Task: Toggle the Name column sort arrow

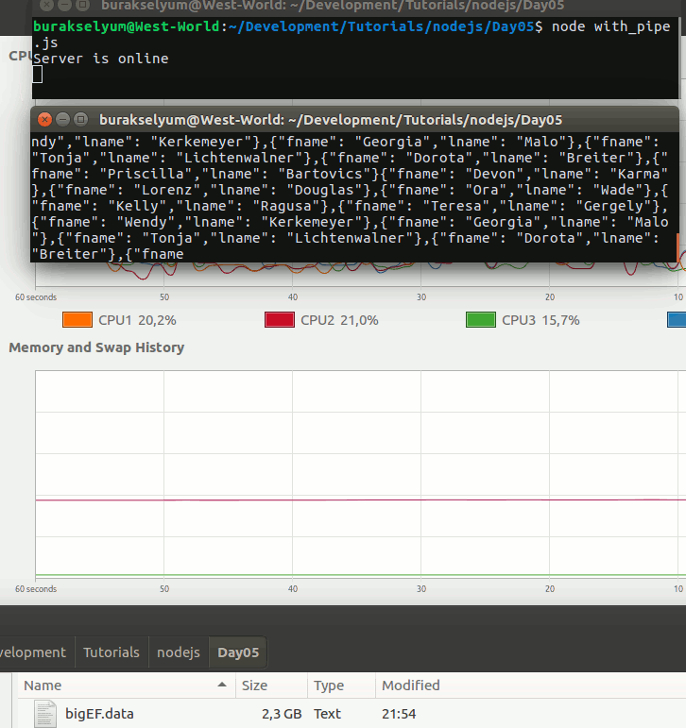Action: click(x=222, y=685)
